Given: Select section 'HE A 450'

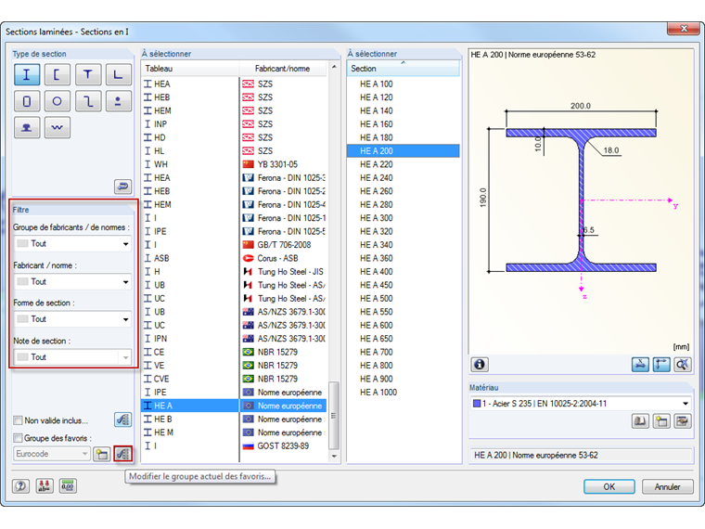Looking at the screenshot, I should (x=404, y=285).
